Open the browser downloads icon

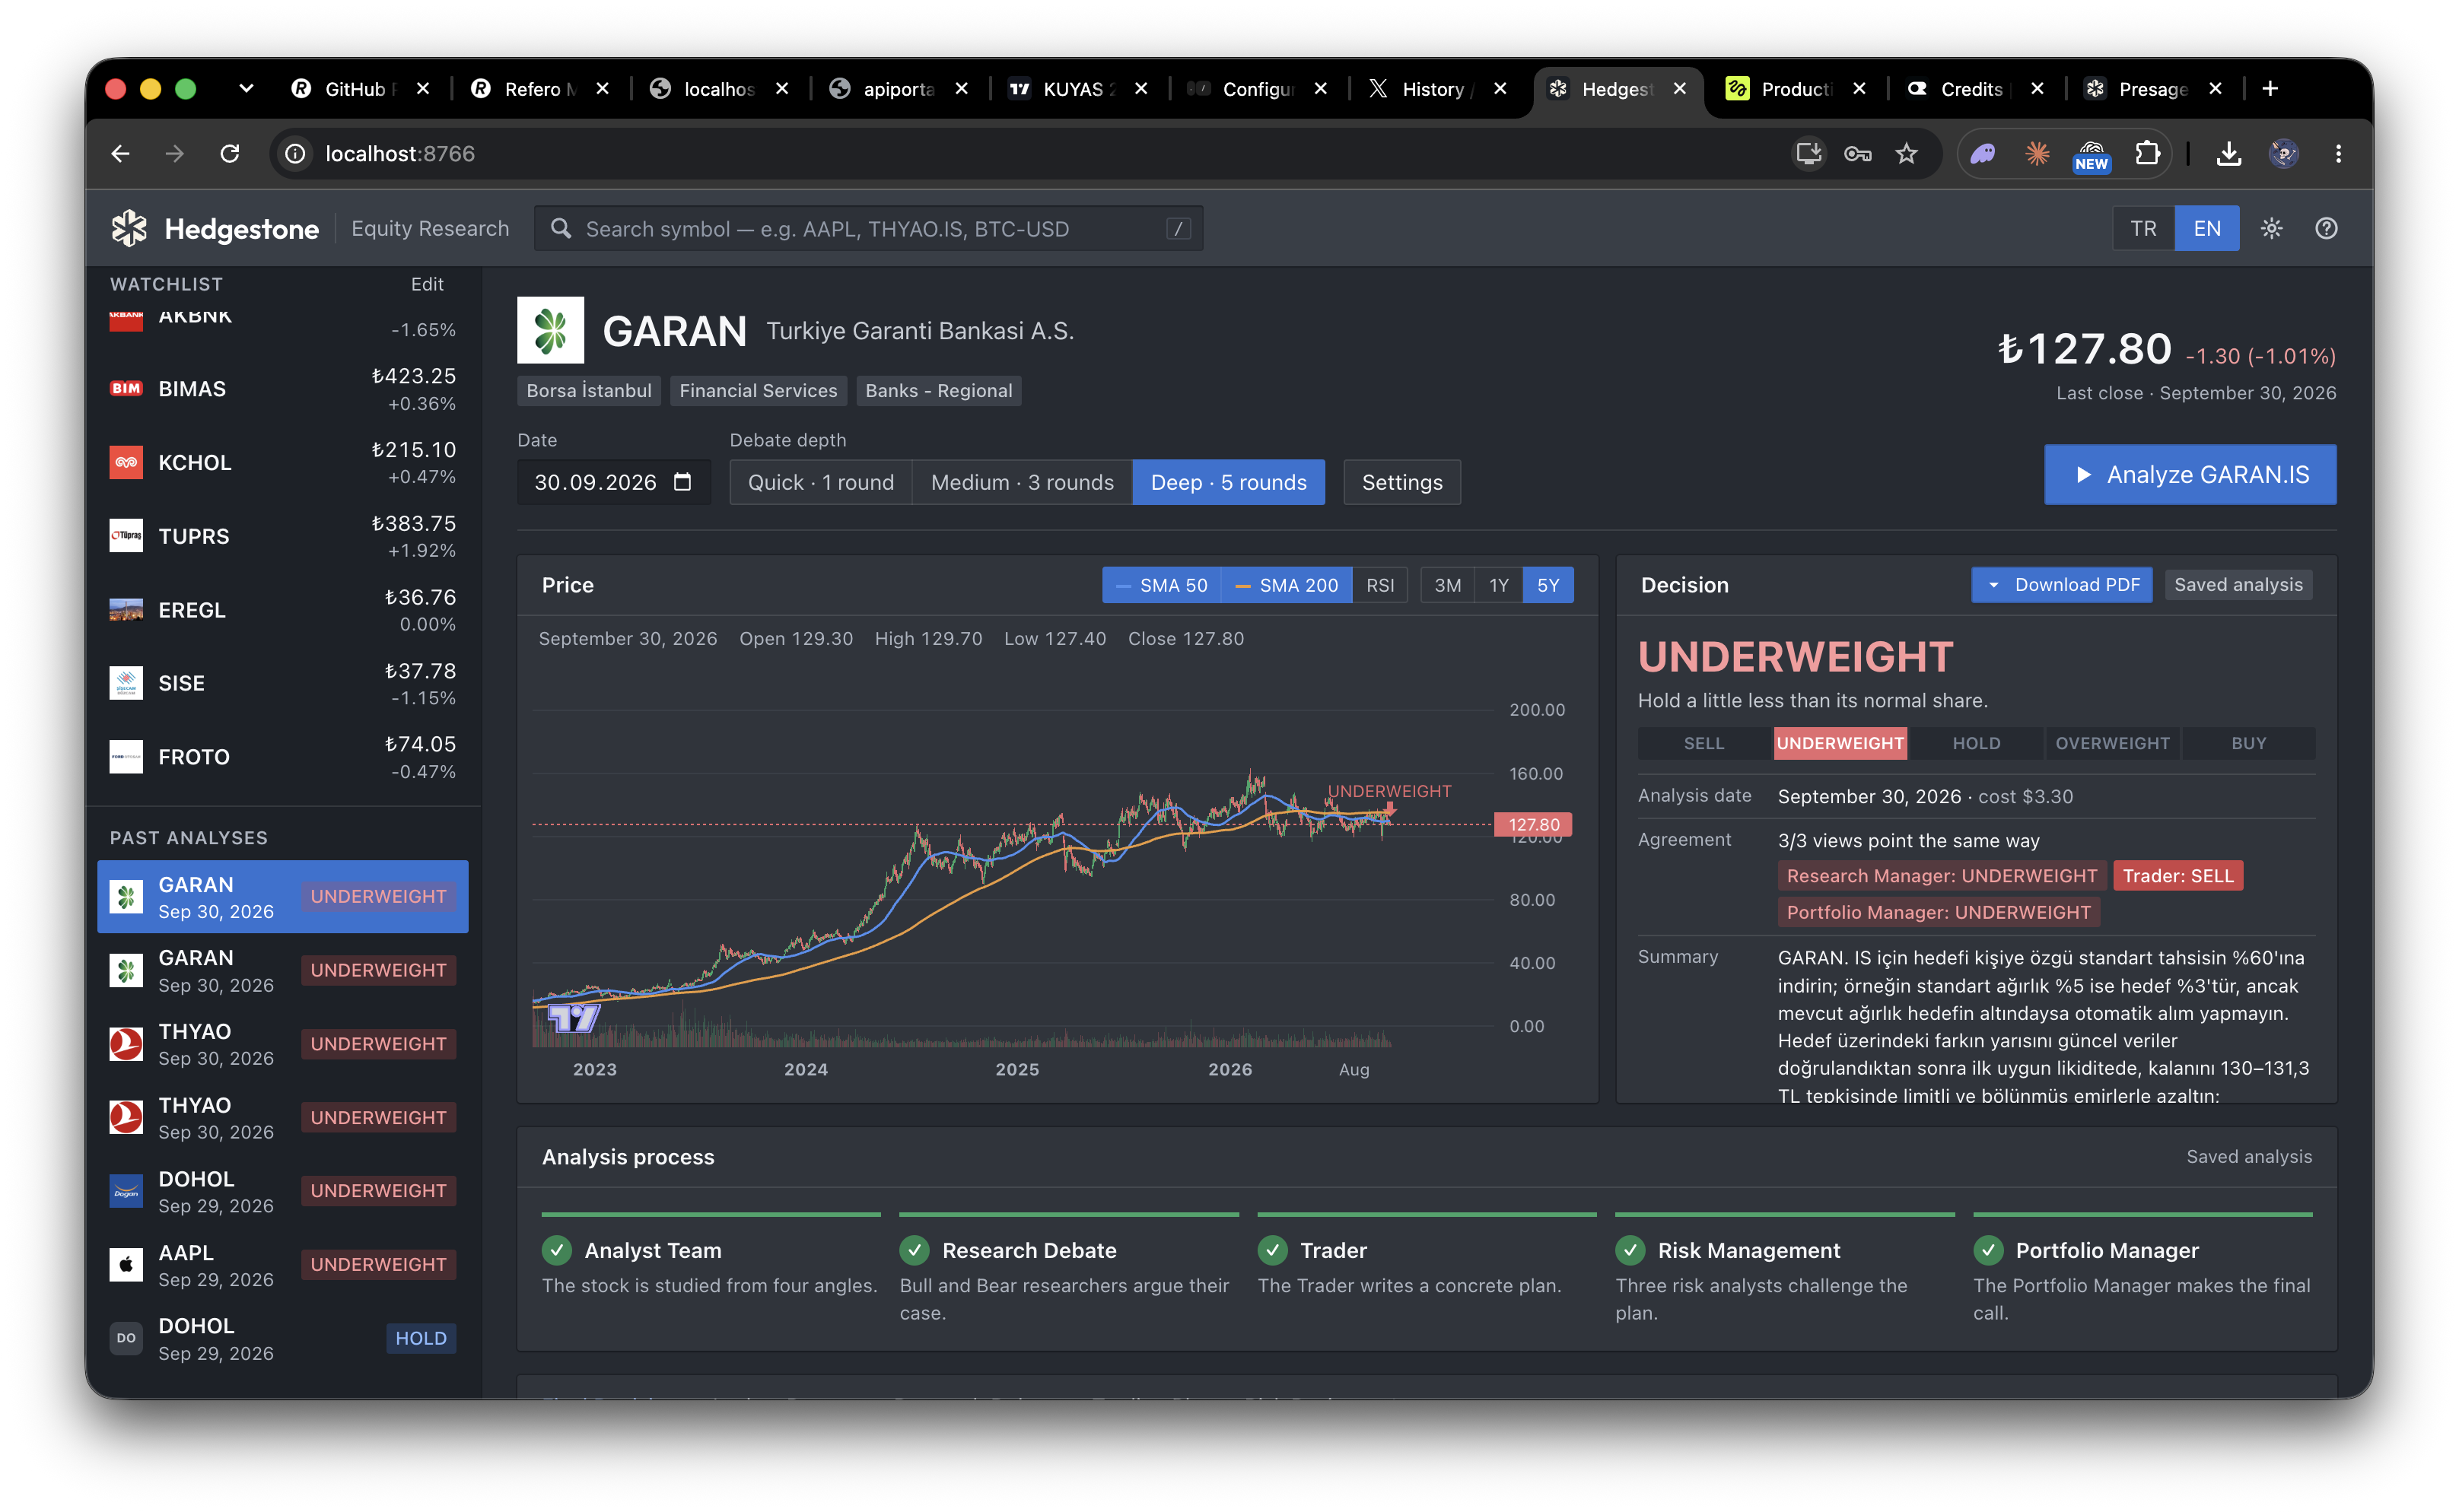2229,154
